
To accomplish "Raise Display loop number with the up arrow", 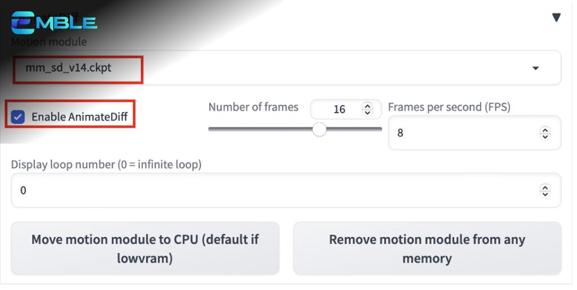I will [545, 187].
